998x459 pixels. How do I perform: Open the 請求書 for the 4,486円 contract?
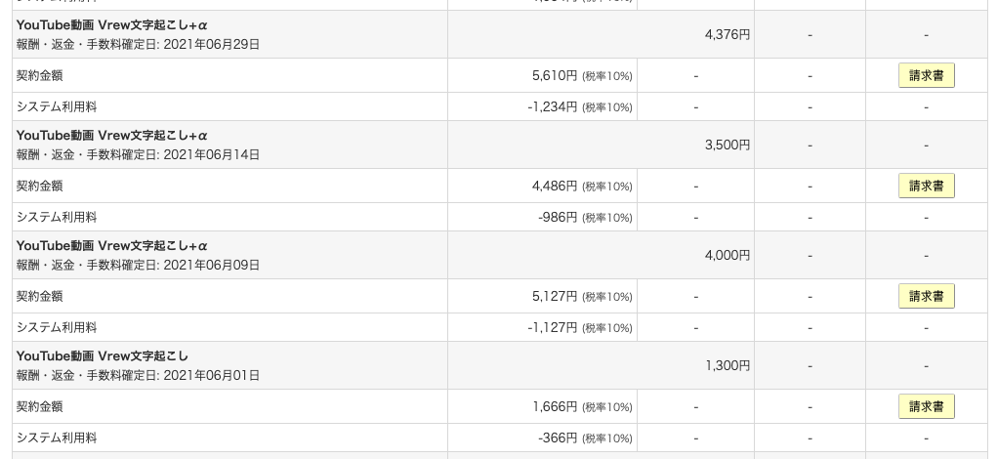tap(926, 186)
